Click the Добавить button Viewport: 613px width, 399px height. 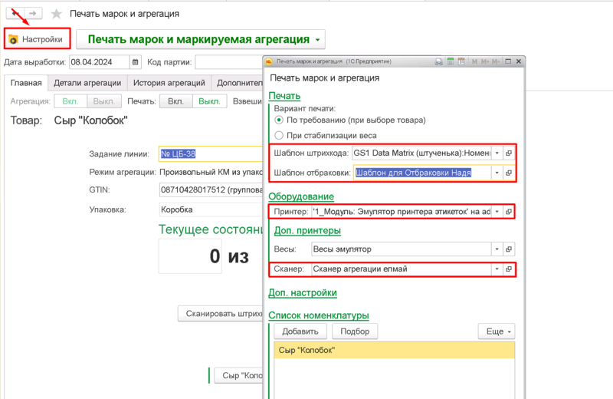pyautogui.click(x=300, y=331)
